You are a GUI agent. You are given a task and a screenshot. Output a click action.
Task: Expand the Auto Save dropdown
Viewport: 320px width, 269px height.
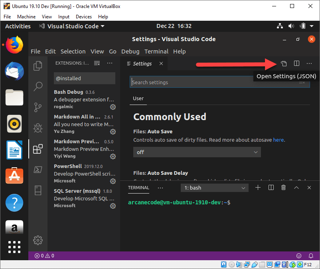coord(197,152)
